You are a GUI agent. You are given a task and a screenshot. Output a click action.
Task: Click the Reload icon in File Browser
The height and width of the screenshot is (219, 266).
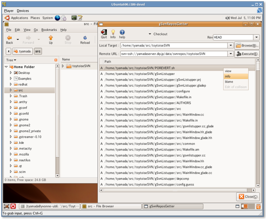tap(85, 38)
